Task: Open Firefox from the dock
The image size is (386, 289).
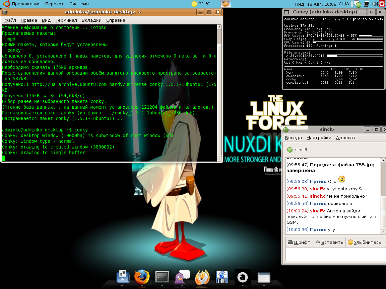Action: coord(142,277)
